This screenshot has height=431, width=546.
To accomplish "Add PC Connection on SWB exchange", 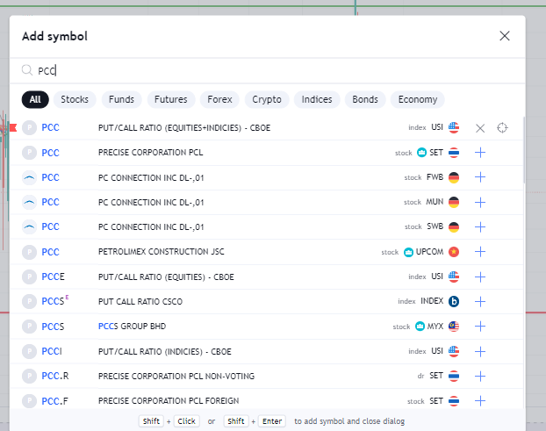I will (x=480, y=227).
